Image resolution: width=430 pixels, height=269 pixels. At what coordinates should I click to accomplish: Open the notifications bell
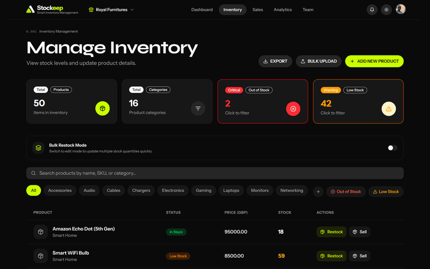point(372,9)
